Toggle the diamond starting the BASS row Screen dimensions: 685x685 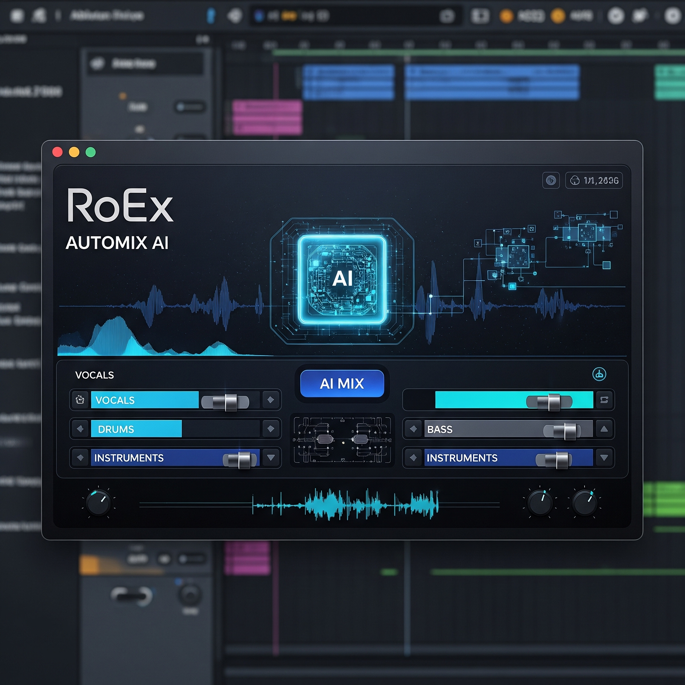click(413, 429)
